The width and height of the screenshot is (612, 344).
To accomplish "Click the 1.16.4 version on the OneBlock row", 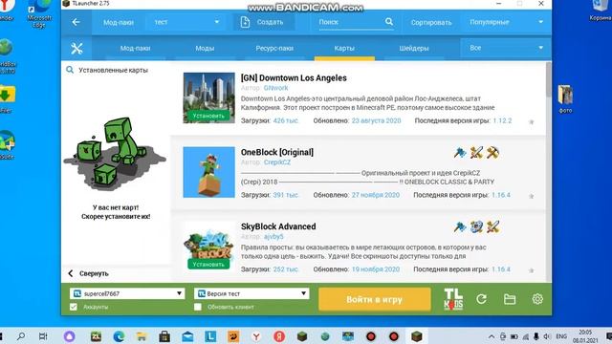I will [x=501, y=195].
